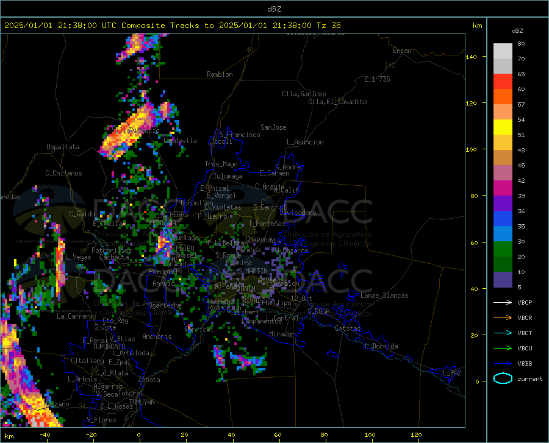Click the Potrerillos map label

click(x=112, y=250)
